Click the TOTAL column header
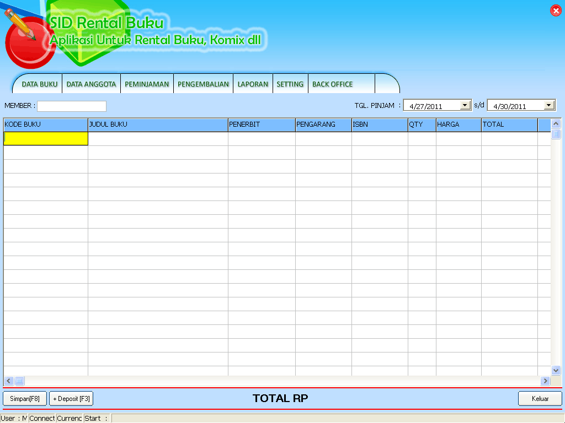The image size is (565, 423). (x=509, y=124)
